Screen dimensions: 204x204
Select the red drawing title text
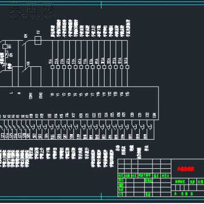(186, 169)
